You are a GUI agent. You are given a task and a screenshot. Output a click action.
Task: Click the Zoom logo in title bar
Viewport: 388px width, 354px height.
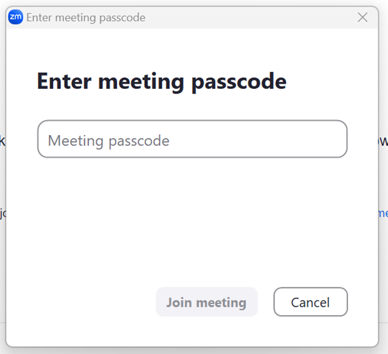point(16,17)
